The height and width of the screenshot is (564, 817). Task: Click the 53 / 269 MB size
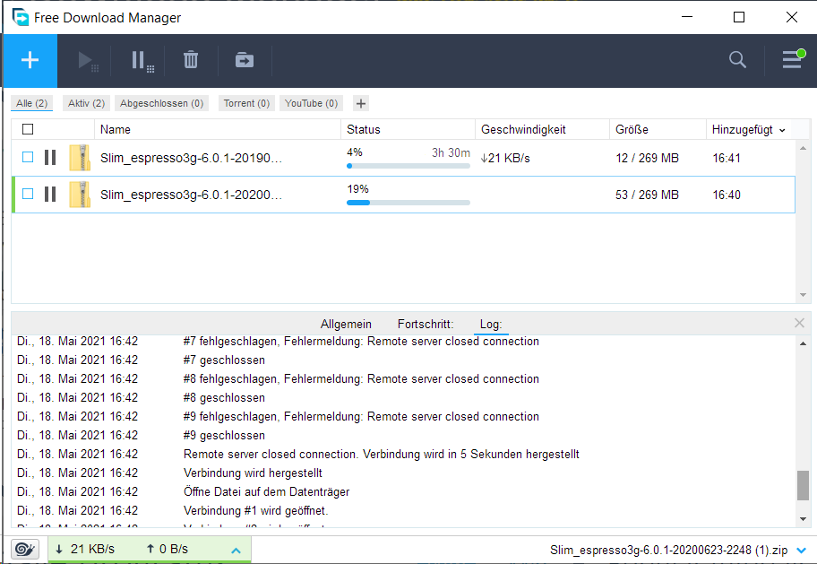[647, 195]
